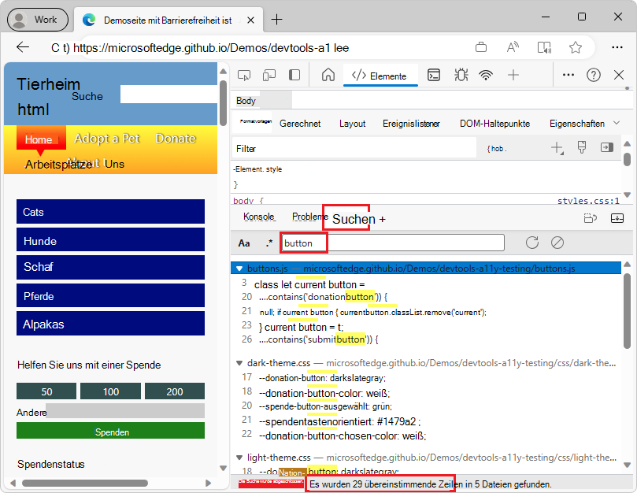Close the DevTools panel
Image resolution: width=637 pixels, height=493 pixels.
[619, 75]
